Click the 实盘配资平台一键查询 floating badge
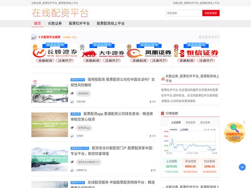 coord(235,133)
